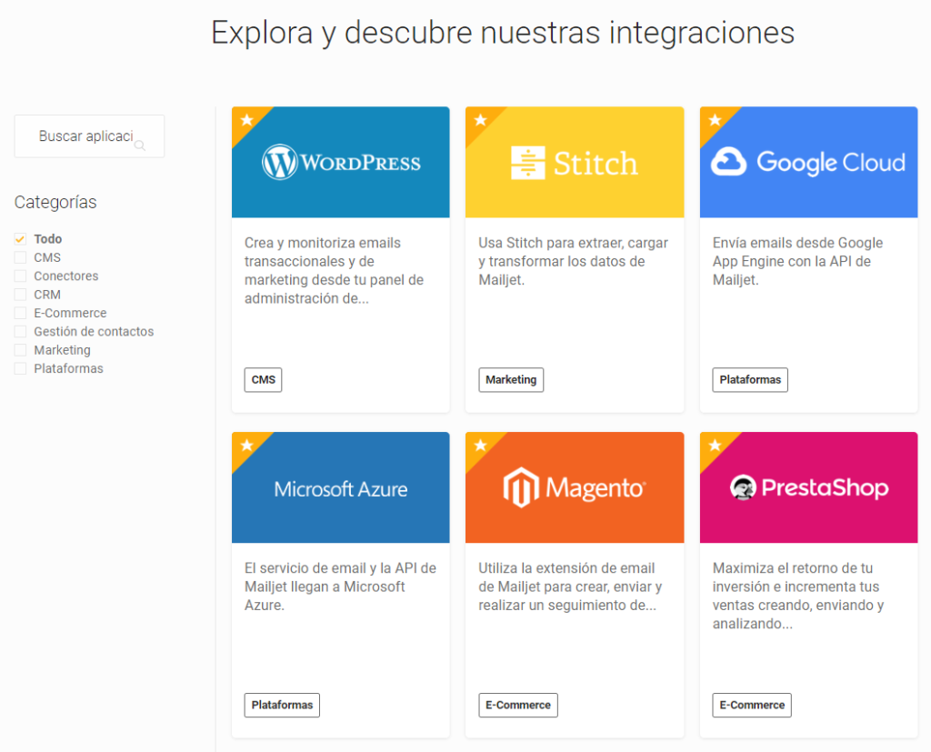Select the Google Cloud logo banner
This screenshot has height=752, width=931.
click(808, 163)
